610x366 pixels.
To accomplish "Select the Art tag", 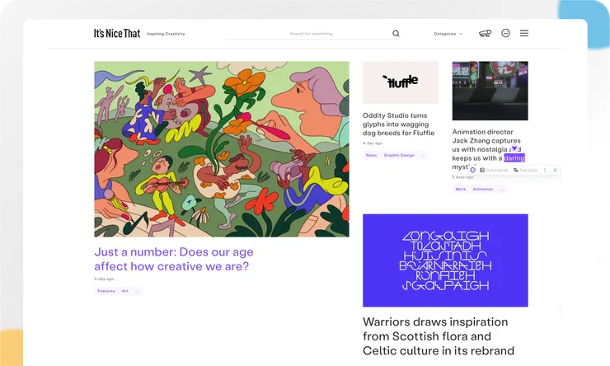I will click(124, 291).
